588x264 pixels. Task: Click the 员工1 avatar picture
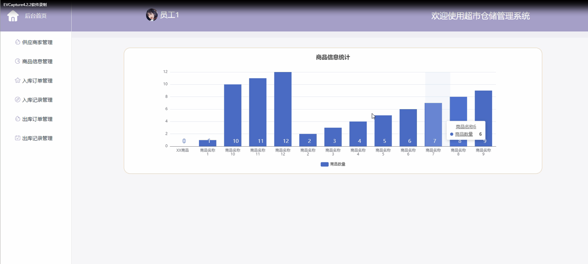[152, 15]
